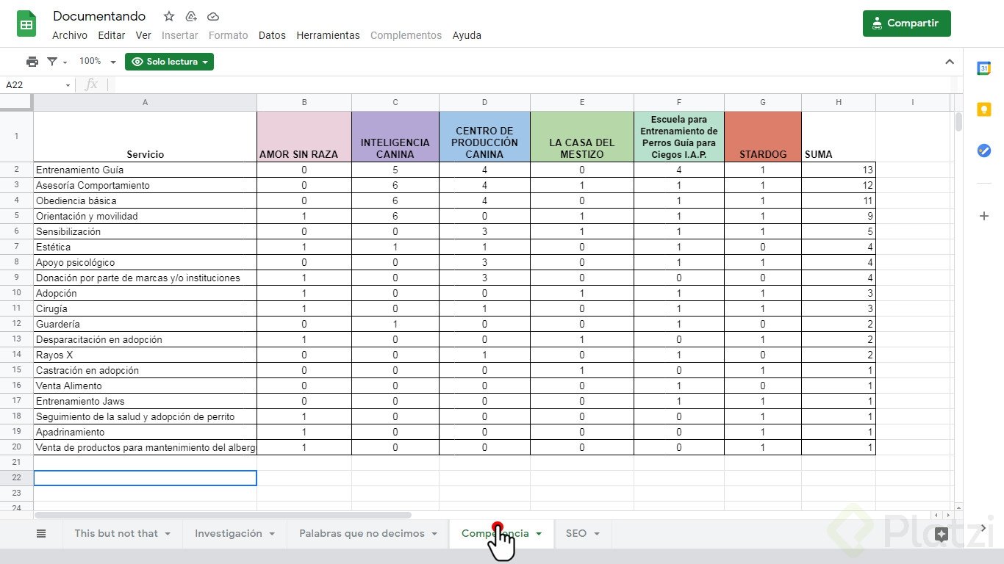Image resolution: width=1004 pixels, height=564 pixels.
Task: Open Google Tasks in the side panel
Action: coord(983,150)
